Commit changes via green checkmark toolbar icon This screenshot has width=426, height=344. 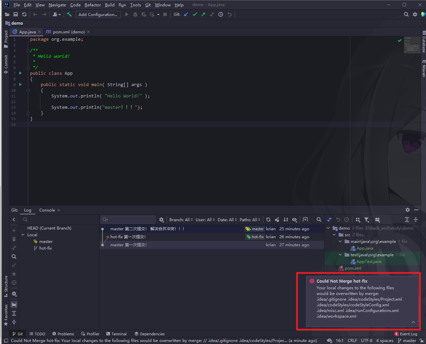(195, 14)
